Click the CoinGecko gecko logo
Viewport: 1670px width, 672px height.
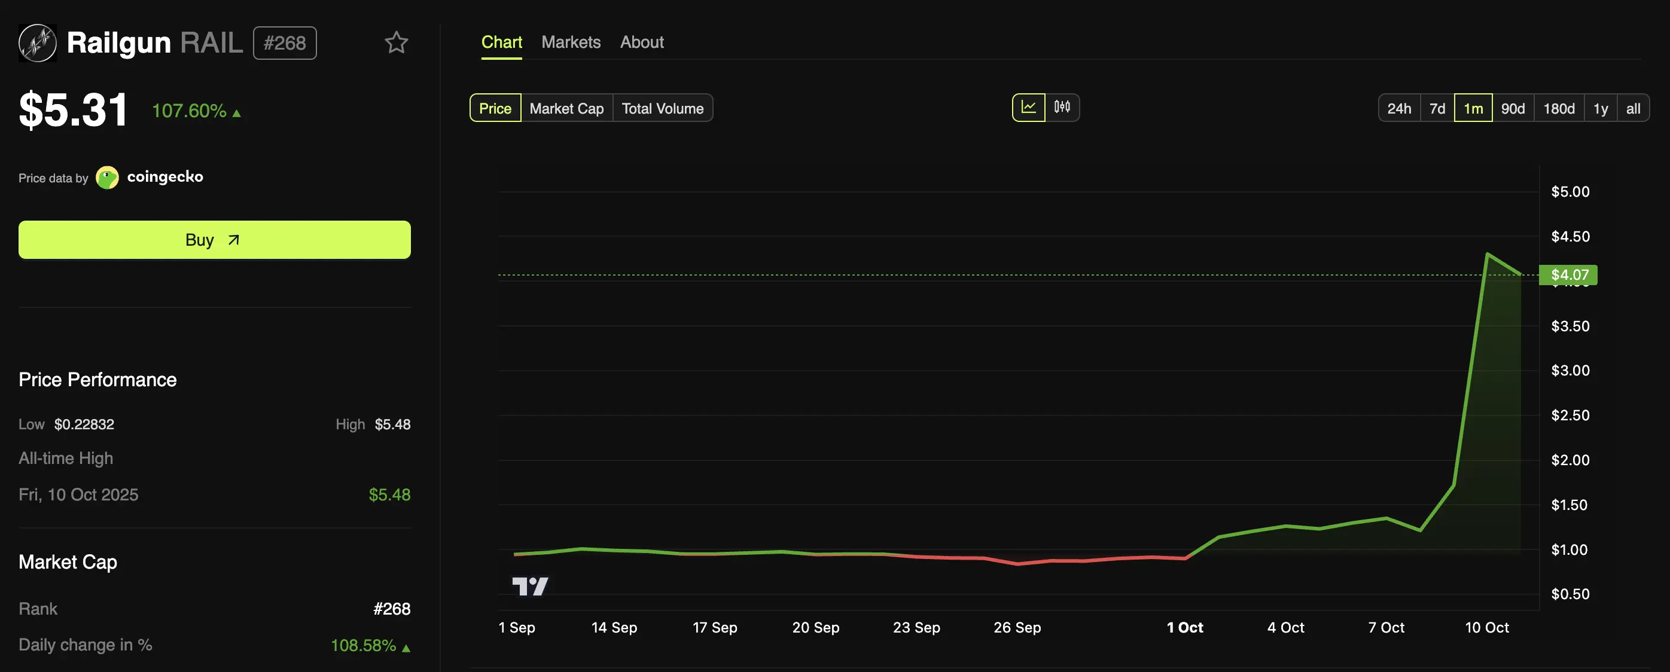(107, 178)
